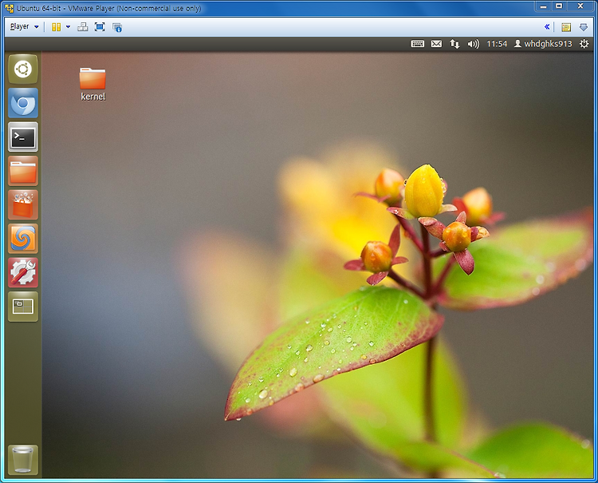Collapse the VMware toolbar with the double chevron
Screen dimensions: 598x483
click(x=547, y=26)
